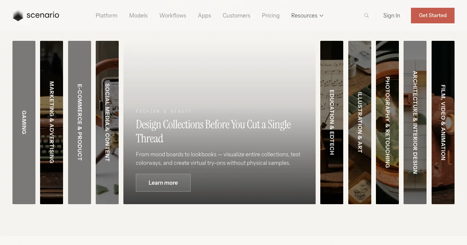Viewport: 467px width, 245px height.
Task: Click the Sign In link
Action: 392,16
